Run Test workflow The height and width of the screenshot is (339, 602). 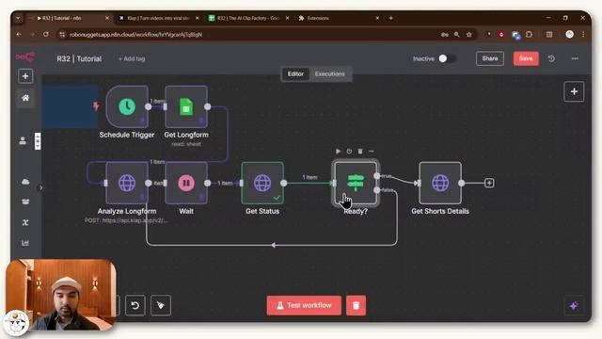pyautogui.click(x=304, y=305)
